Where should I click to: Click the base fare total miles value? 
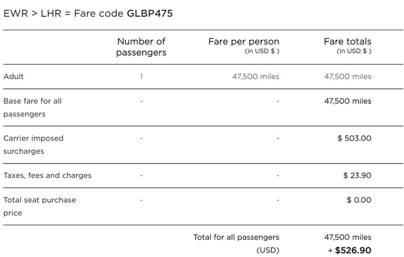(347, 101)
